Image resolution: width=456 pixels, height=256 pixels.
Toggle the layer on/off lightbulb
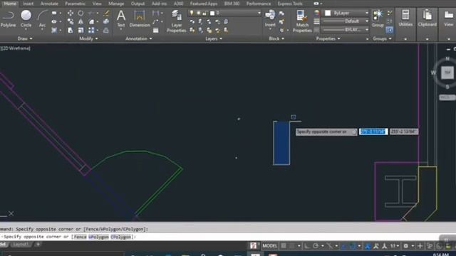[192, 13]
